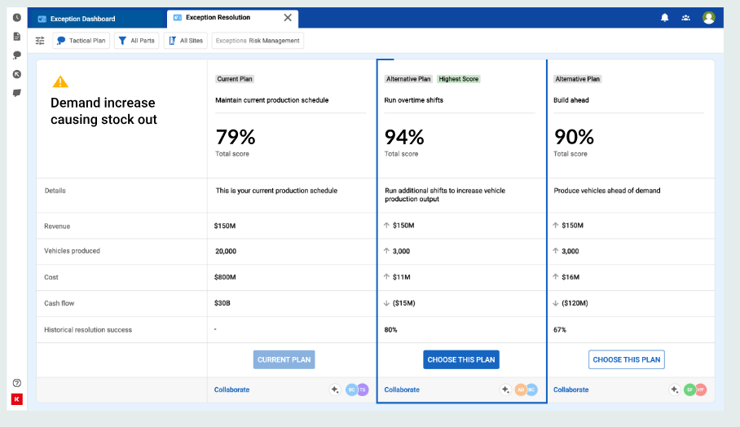The height and width of the screenshot is (427, 740).
Task: Click the red K logo icon
Action: (x=16, y=398)
